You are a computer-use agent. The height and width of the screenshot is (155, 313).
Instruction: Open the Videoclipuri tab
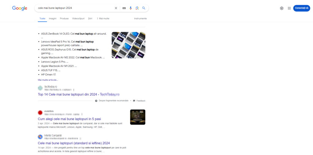[78, 18]
